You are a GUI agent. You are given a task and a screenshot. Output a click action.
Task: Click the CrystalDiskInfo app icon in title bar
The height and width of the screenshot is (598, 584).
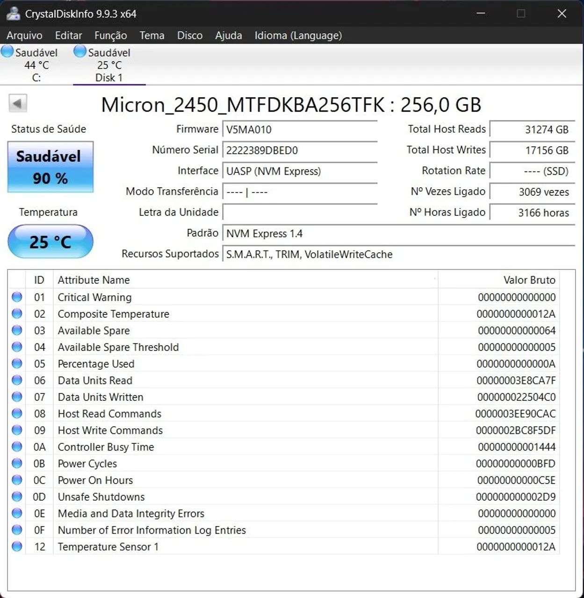(13, 14)
